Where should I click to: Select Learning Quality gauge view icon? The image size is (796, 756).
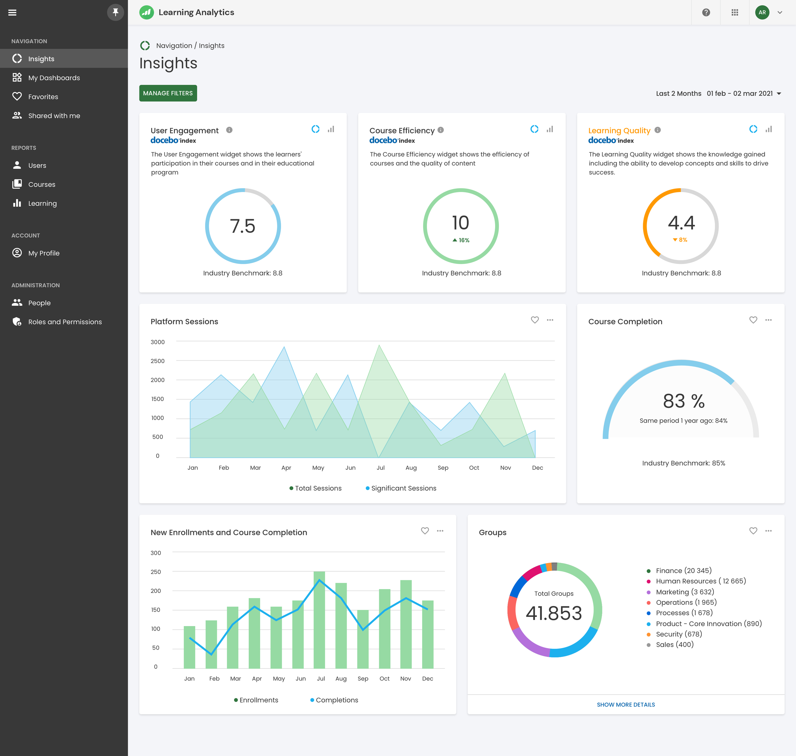753,129
